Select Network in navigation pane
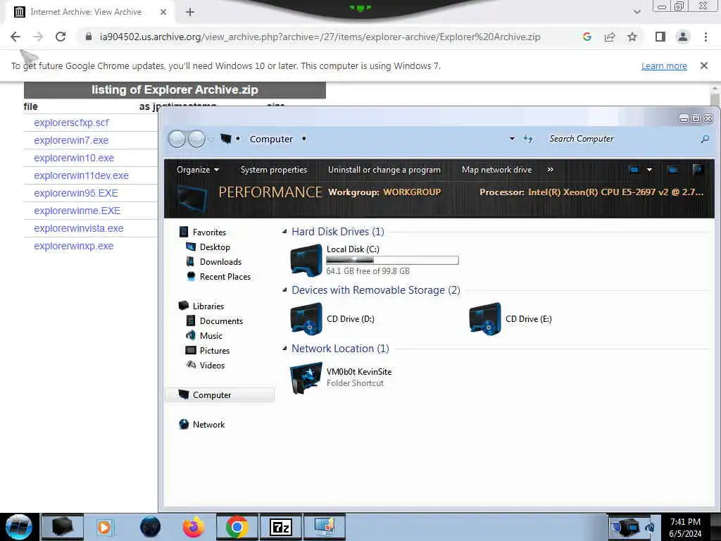Screen dimensions: 721x541 pos(208,425)
